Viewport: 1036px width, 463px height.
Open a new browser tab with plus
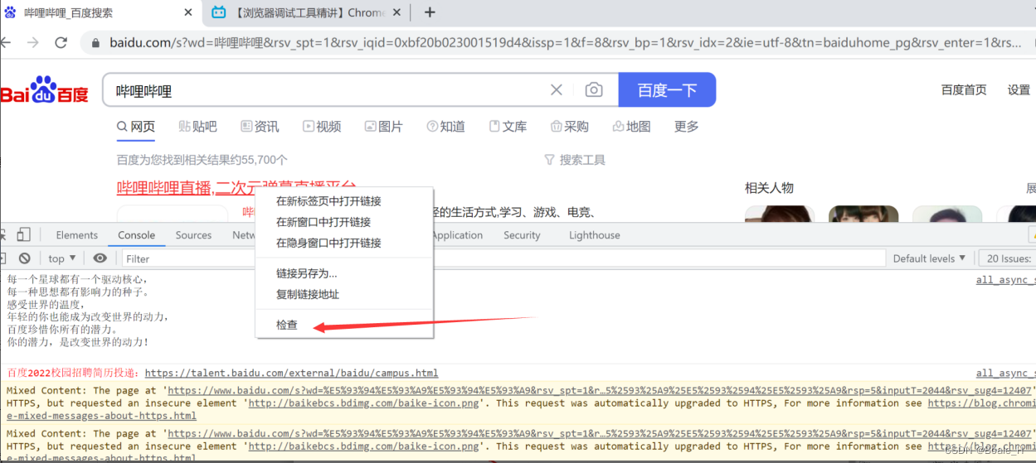pos(430,12)
